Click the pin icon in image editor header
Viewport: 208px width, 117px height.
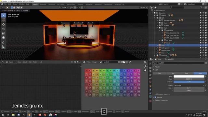click(130, 62)
